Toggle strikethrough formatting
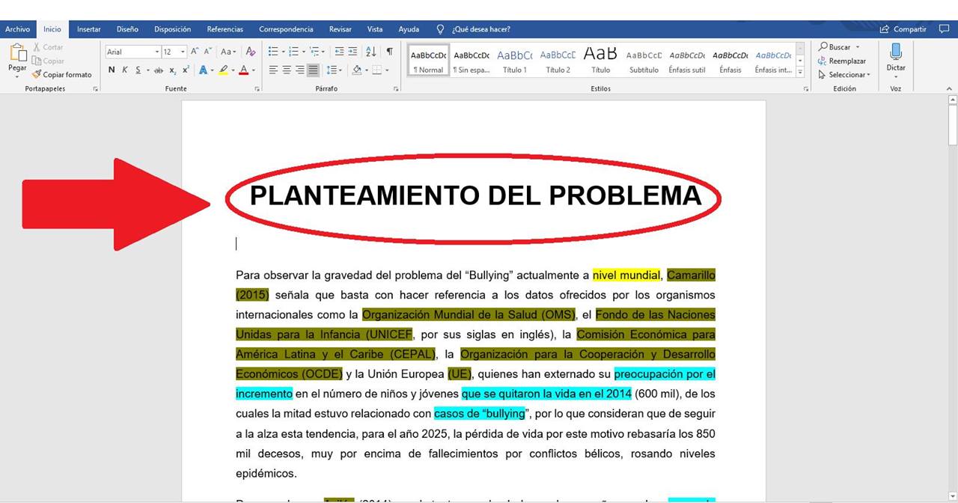958x503 pixels. [x=159, y=70]
